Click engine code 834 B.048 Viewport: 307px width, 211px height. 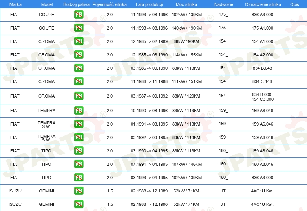[262, 68]
